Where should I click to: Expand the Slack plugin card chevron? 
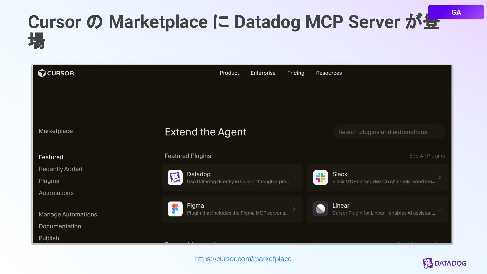tap(440, 178)
